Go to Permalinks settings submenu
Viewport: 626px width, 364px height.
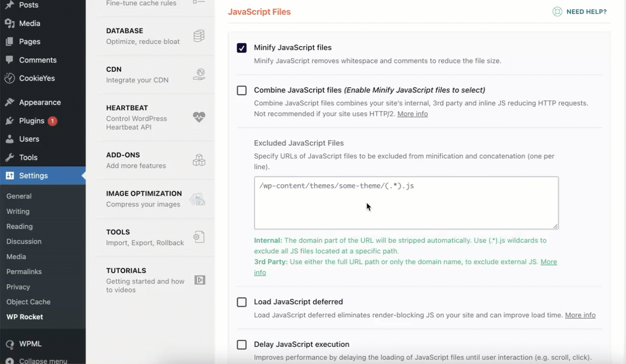(x=24, y=271)
